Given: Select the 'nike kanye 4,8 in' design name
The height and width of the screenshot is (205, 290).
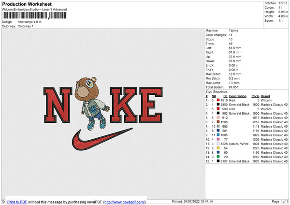Looking at the screenshot, I should (29, 22).
